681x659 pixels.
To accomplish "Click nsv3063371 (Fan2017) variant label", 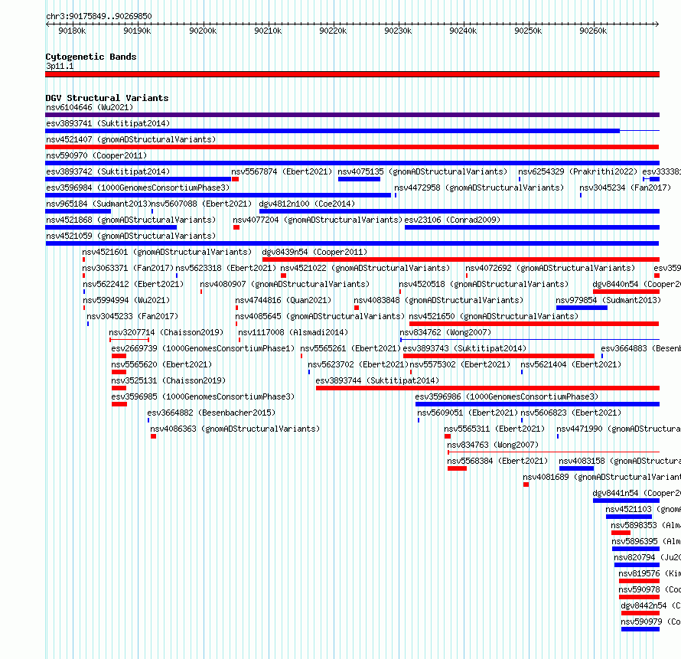I will tap(128, 268).
